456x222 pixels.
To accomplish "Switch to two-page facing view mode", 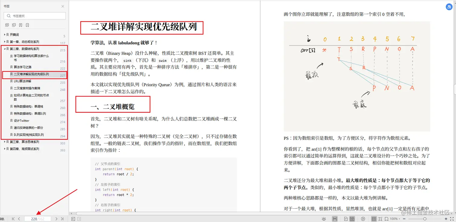I will [x=352, y=219].
